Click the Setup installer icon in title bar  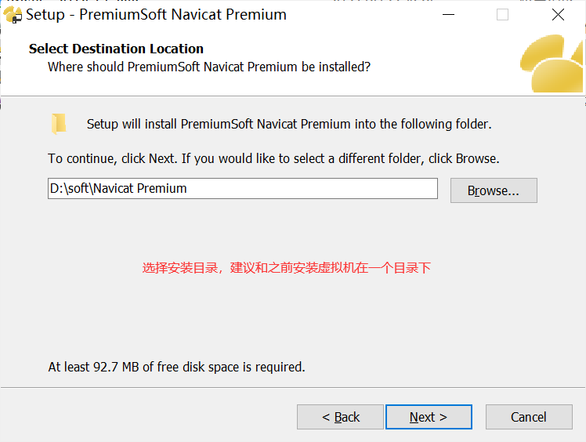click(x=13, y=15)
